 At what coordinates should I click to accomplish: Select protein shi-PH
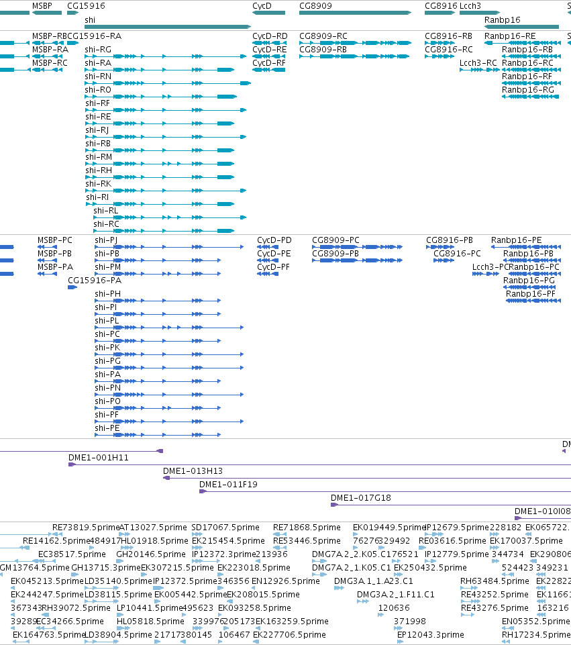click(158, 301)
